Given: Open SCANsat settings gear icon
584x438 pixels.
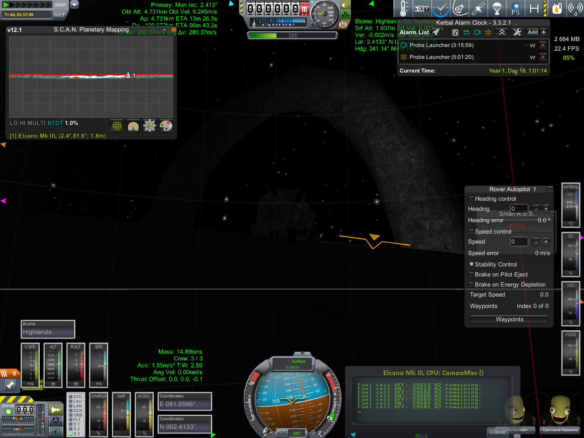Looking at the screenshot, I should [150, 125].
